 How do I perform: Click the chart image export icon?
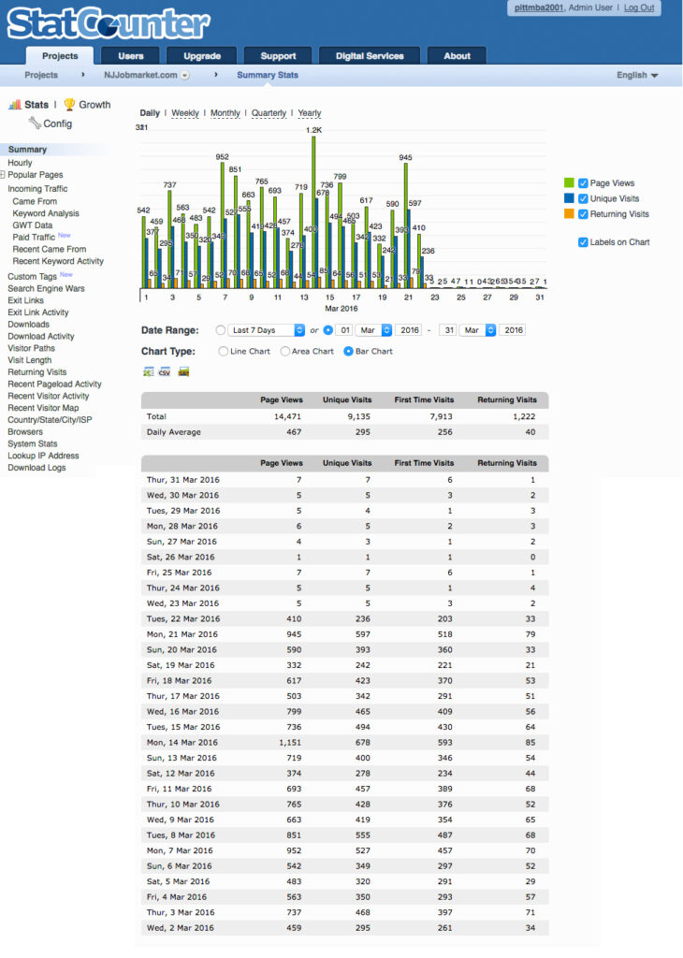point(183,371)
